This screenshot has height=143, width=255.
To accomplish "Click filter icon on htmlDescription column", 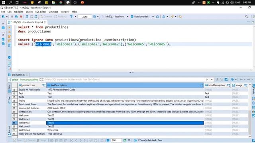I will pyautogui.click(x=228, y=85).
